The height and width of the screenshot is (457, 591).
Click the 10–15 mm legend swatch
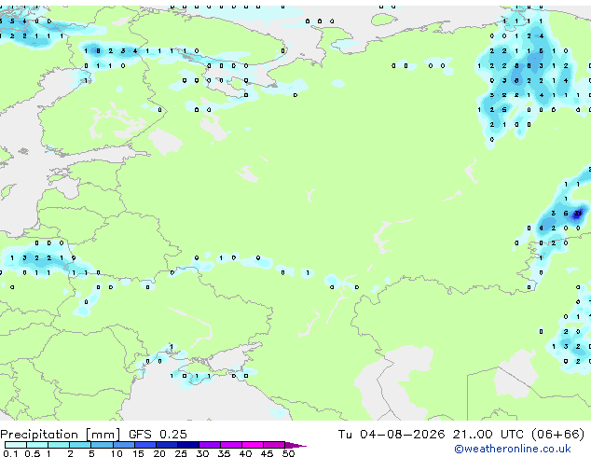[124, 445]
